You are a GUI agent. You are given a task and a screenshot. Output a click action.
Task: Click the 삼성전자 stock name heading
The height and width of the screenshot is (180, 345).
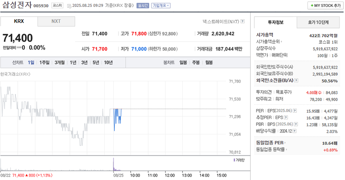click(17, 5)
